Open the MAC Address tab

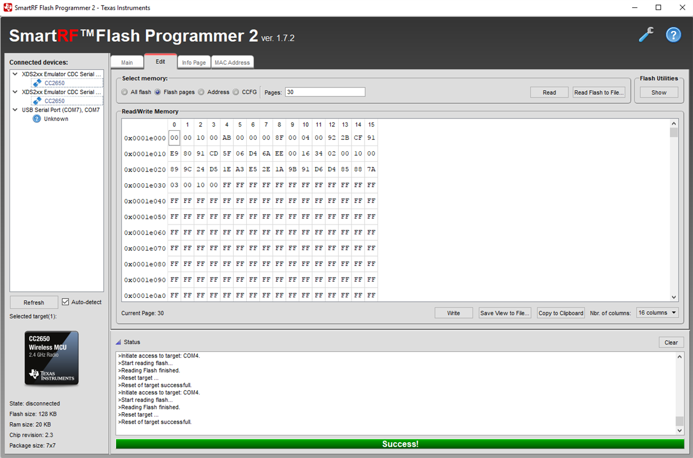[232, 63]
